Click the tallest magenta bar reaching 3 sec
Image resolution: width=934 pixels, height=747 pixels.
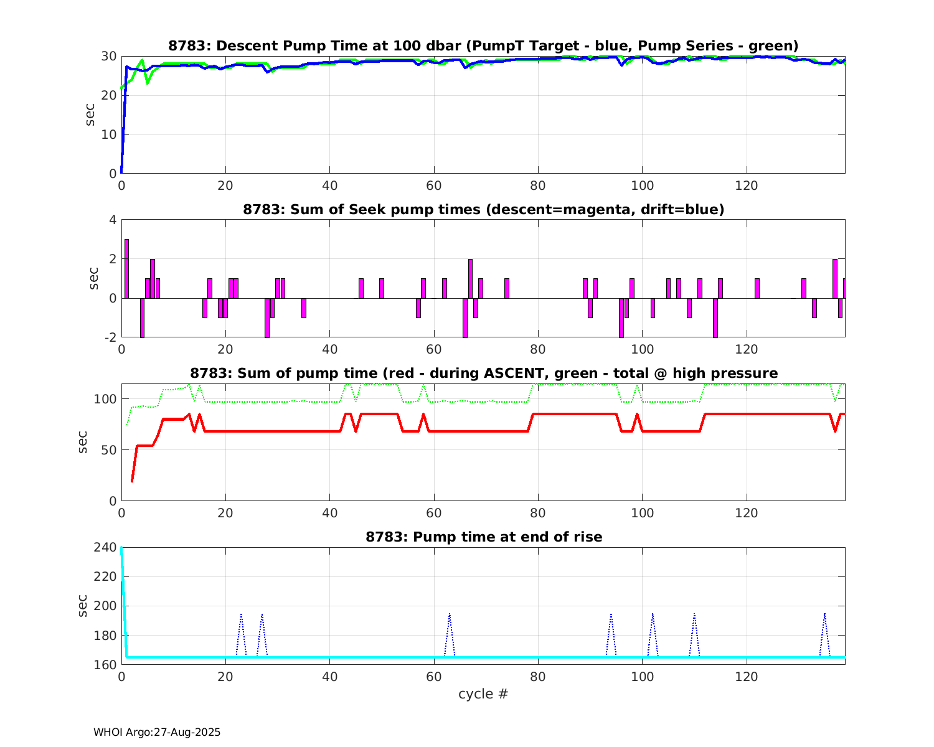126,268
